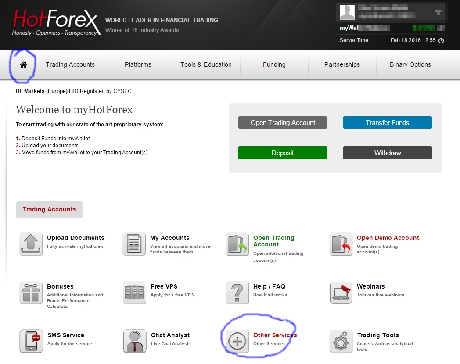Open the Bonuses link

click(60, 286)
